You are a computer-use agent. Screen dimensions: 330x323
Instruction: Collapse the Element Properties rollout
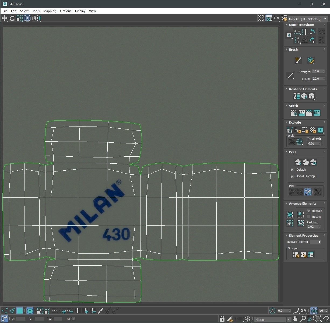286,236
